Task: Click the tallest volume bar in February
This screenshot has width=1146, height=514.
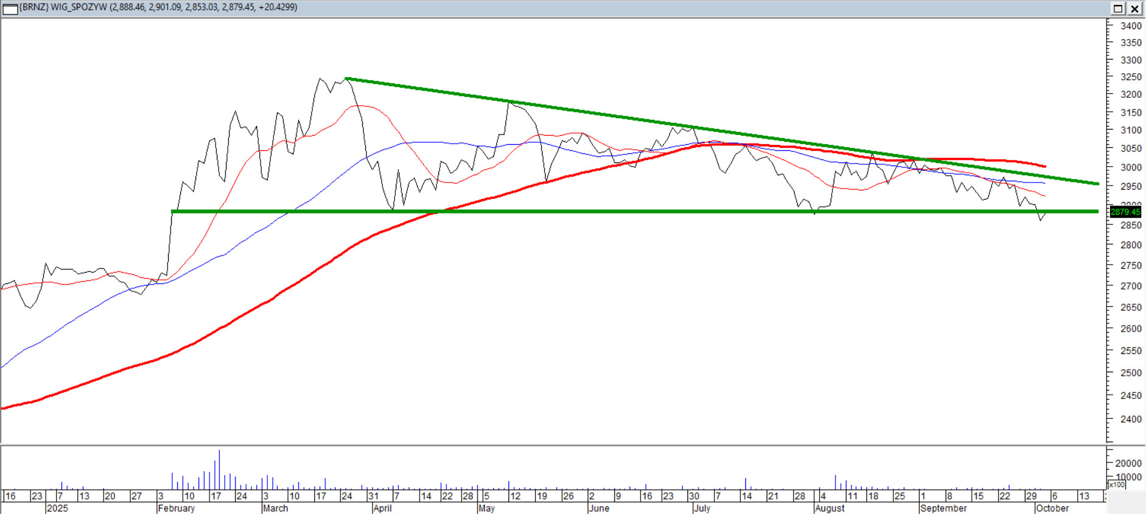Action: [219, 470]
